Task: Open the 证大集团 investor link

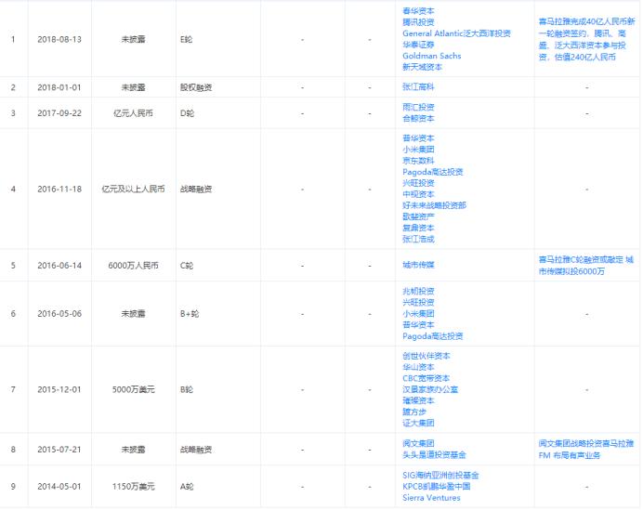Action: pos(418,423)
